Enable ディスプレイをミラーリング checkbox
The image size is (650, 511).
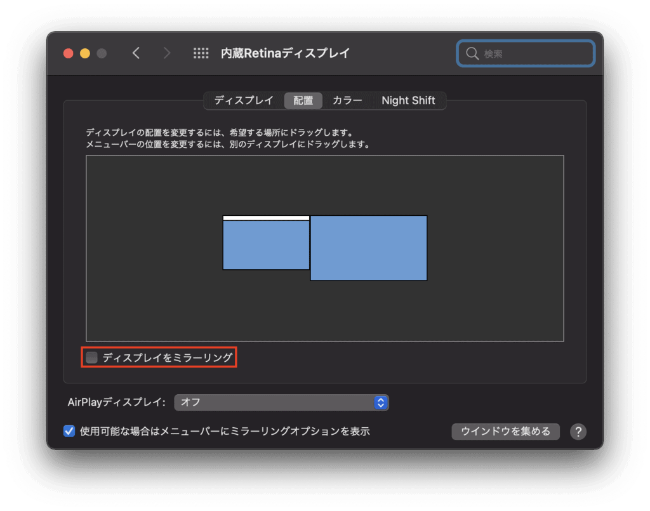(91, 357)
